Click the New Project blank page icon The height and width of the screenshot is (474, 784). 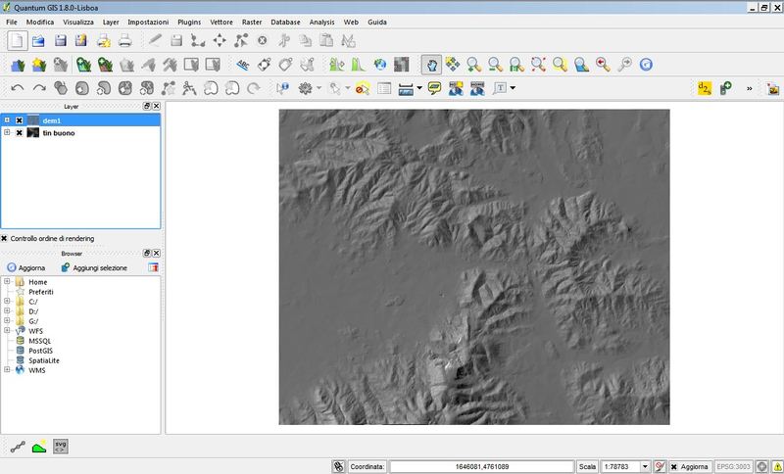(17, 40)
